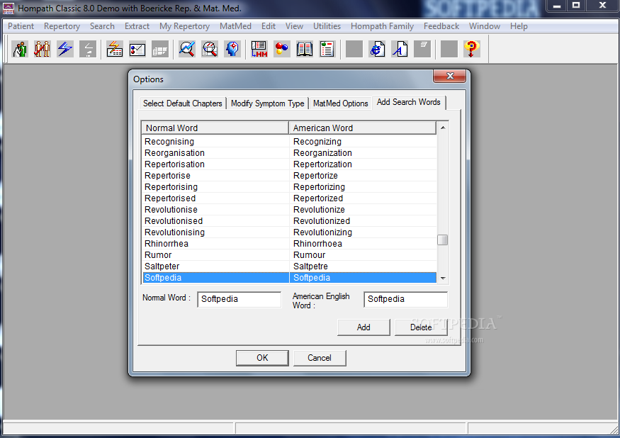The width and height of the screenshot is (620, 438).
Task: Click the word list scrollbar thumb
Action: [x=442, y=240]
